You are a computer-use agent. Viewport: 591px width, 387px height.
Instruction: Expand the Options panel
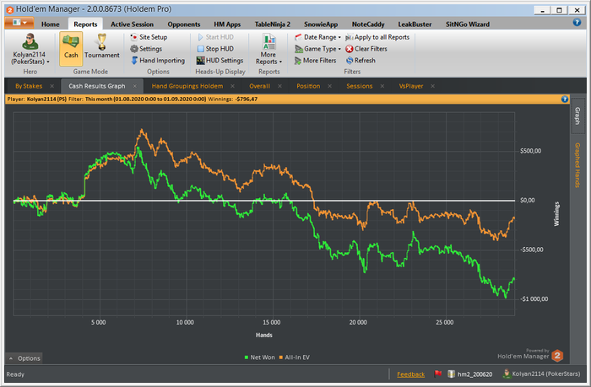pyautogui.click(x=24, y=358)
